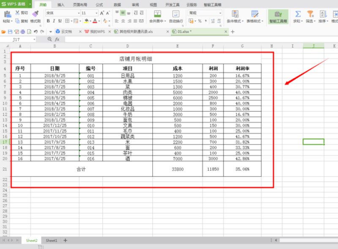The image size is (338, 249).
Task: Switch to the 插入 (Insert) ribbon tab
Action: tap(61, 4)
